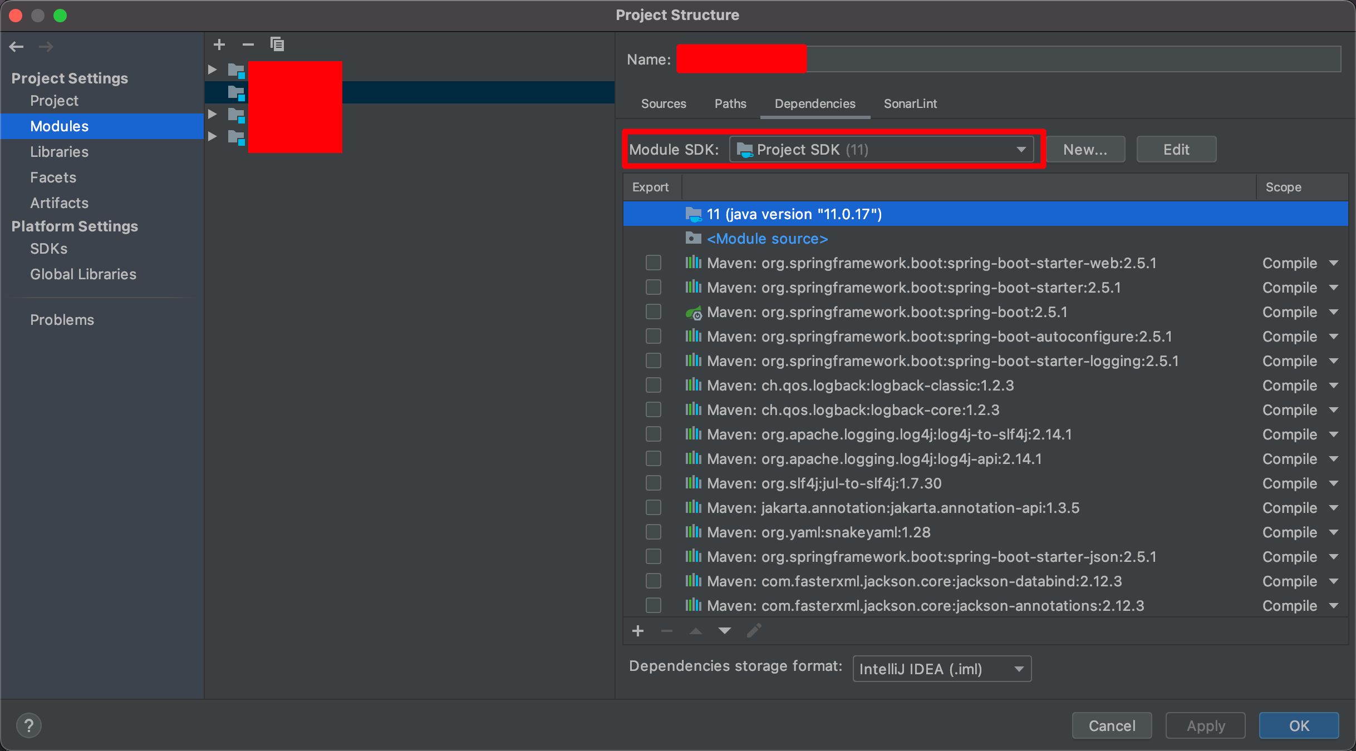Screen dimensions: 1356x751
Task: Open help question mark icon
Action: pos(29,725)
